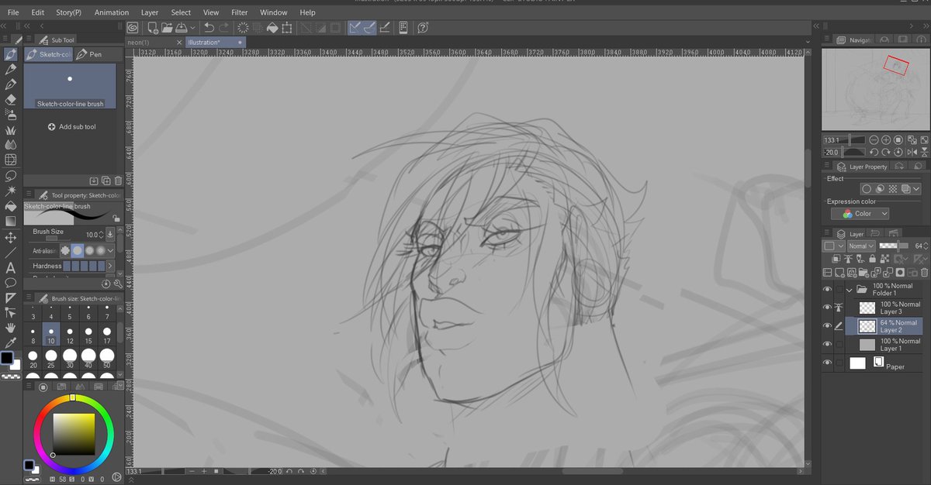931x485 pixels.
Task: Open the Filter menu
Action: [240, 12]
